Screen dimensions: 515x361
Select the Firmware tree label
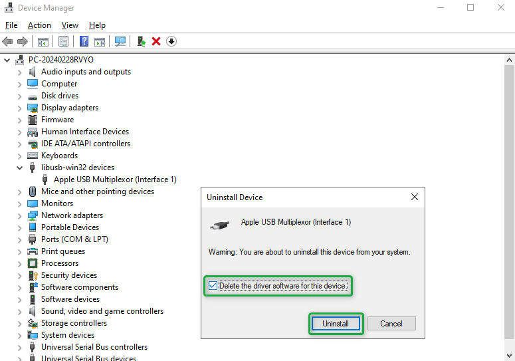[57, 120]
